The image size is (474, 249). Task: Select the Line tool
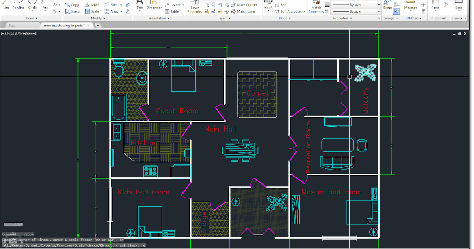tap(6, 5)
